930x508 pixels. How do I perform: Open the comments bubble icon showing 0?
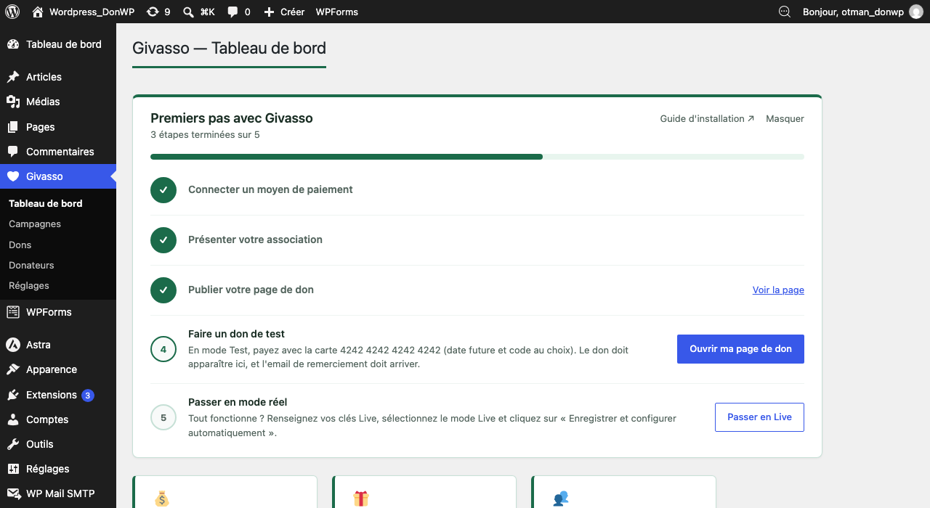232,12
